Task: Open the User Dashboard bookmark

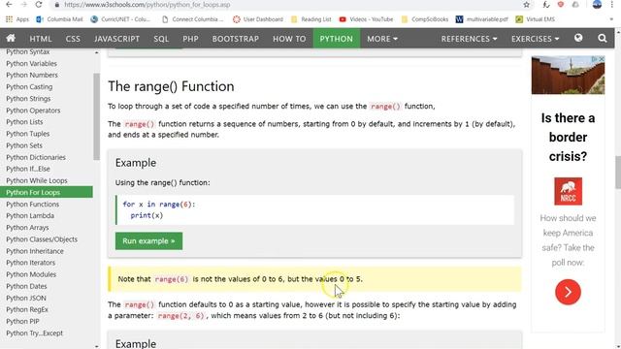Action: coord(258,19)
